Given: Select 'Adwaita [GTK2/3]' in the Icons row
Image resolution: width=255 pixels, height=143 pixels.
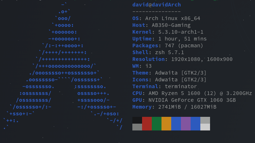Looking at the screenshot, I should [181, 80].
